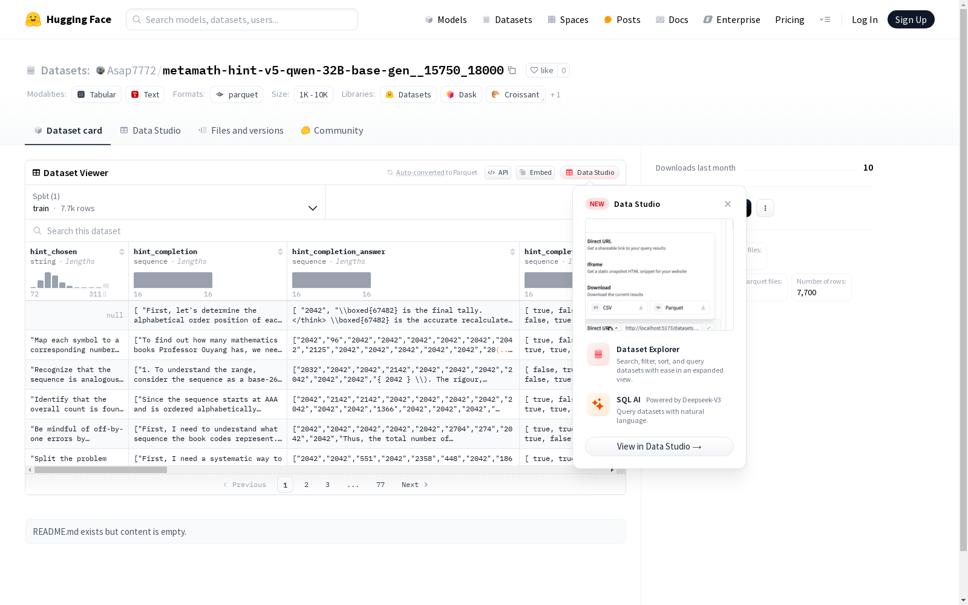Click the hint_completion_answer lengths histogram bar
The width and height of the screenshot is (968, 605).
pos(332,280)
